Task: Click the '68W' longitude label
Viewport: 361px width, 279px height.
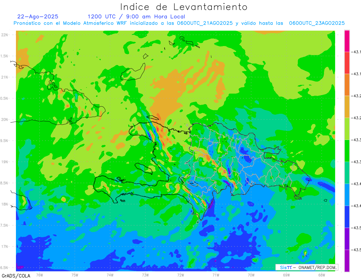Action: click(322, 275)
